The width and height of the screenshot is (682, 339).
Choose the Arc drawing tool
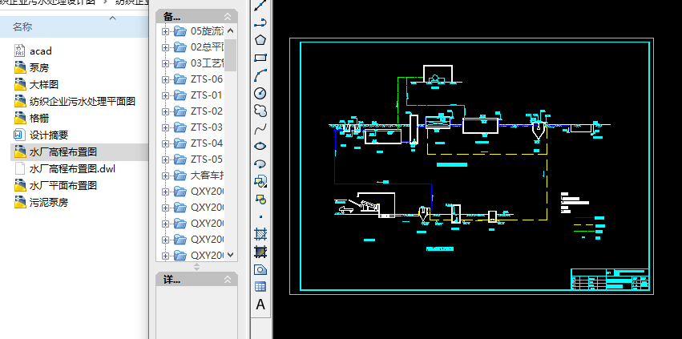(260, 75)
